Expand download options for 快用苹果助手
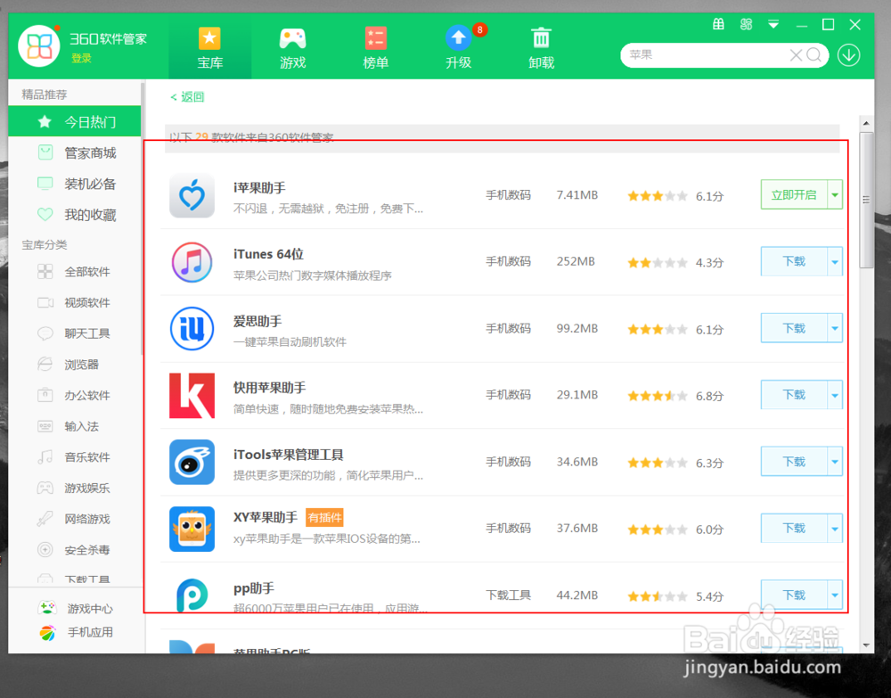Image resolution: width=891 pixels, height=698 pixels. pos(835,395)
